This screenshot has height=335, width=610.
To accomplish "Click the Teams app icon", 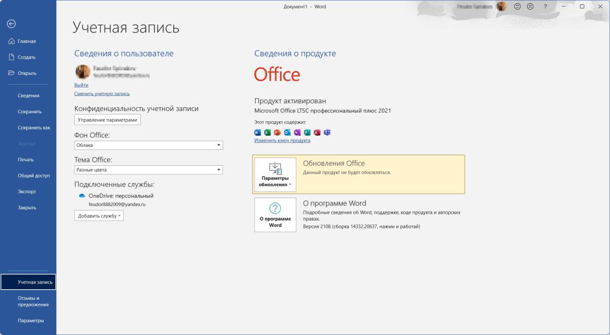I will (327, 132).
